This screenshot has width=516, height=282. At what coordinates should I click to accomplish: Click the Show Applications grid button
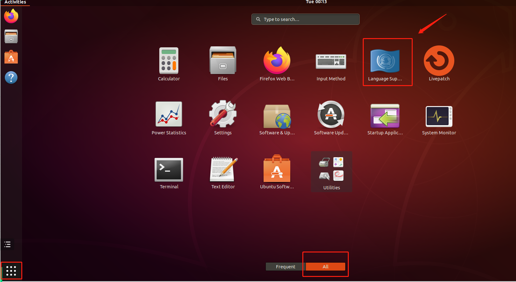[11, 271]
